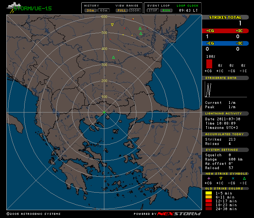Stop the event loop
This screenshot has height=218, width=254.
pos(153,11)
